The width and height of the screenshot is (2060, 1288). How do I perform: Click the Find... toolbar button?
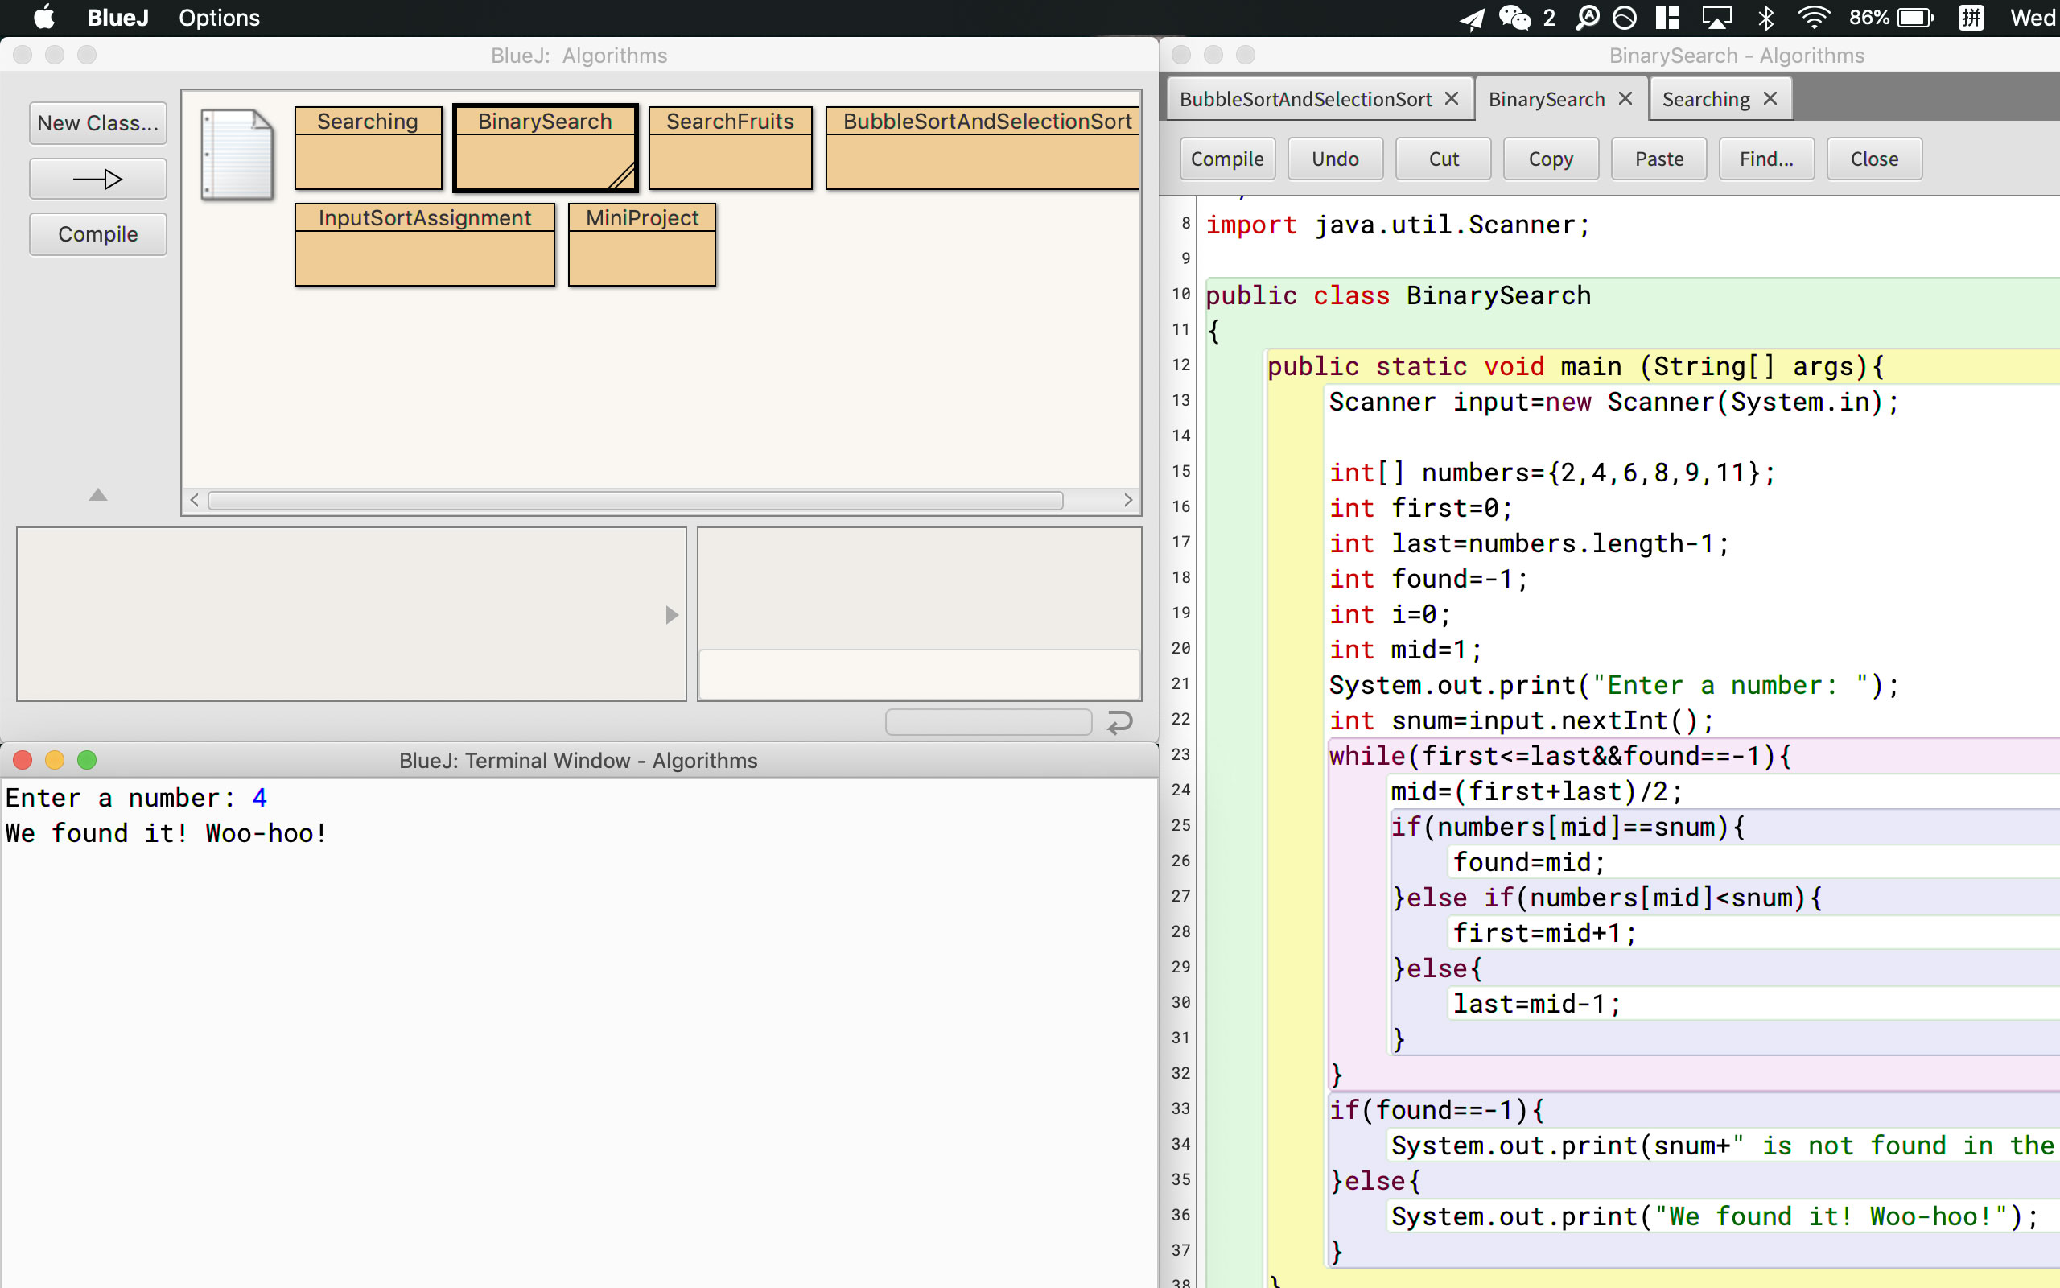point(1765,159)
